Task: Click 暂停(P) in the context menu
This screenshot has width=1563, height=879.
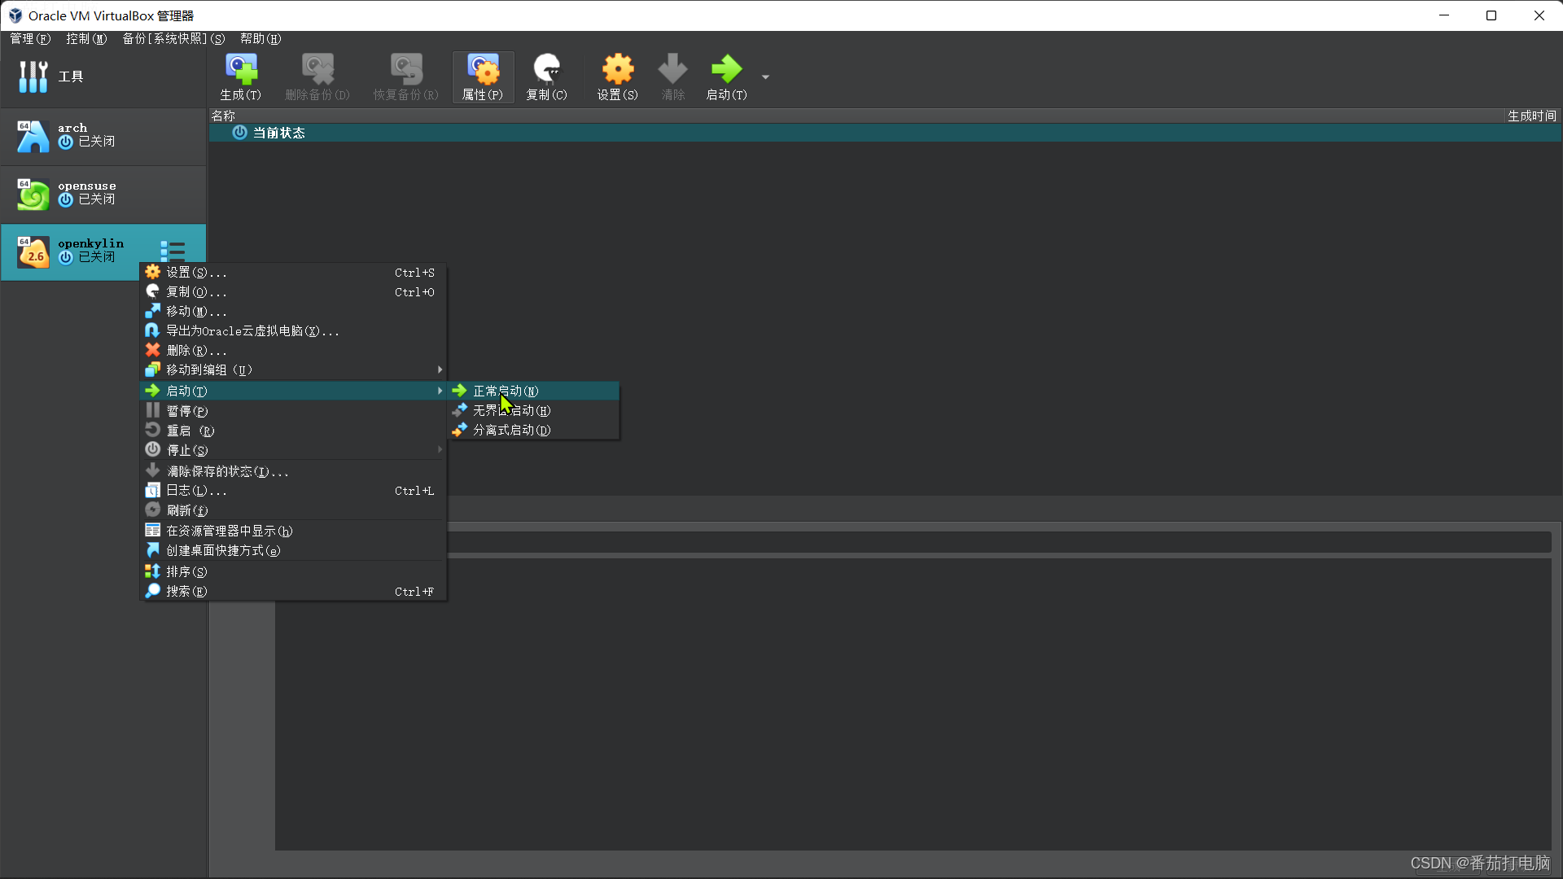Action: 293,411
